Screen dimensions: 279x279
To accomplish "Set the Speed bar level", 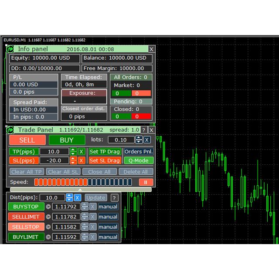I will (x=83, y=182).
